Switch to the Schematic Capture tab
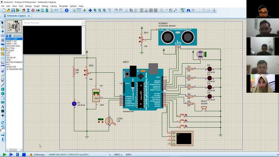Viewport: 279px width, 157px height. click(x=17, y=16)
